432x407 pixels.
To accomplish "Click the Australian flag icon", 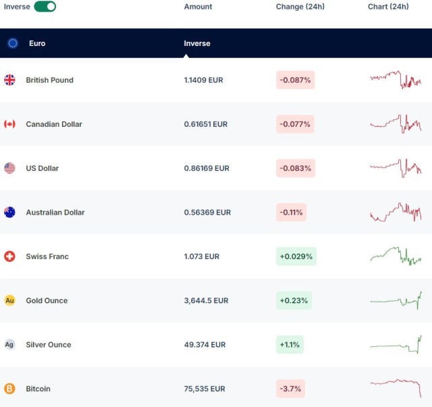I will coord(9,212).
